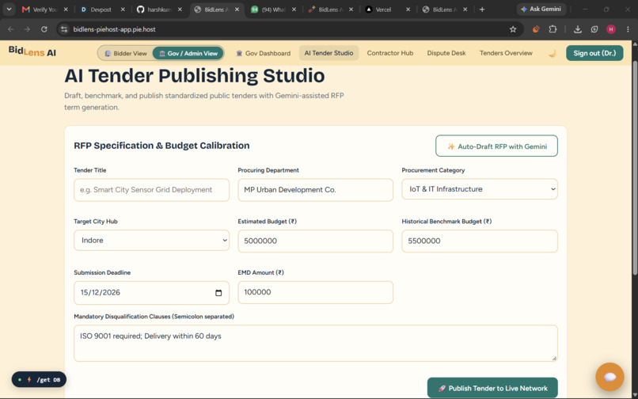Click Auto-Draft RFP with Gemini
Image resolution: width=638 pixels, height=399 pixels.
coord(496,146)
